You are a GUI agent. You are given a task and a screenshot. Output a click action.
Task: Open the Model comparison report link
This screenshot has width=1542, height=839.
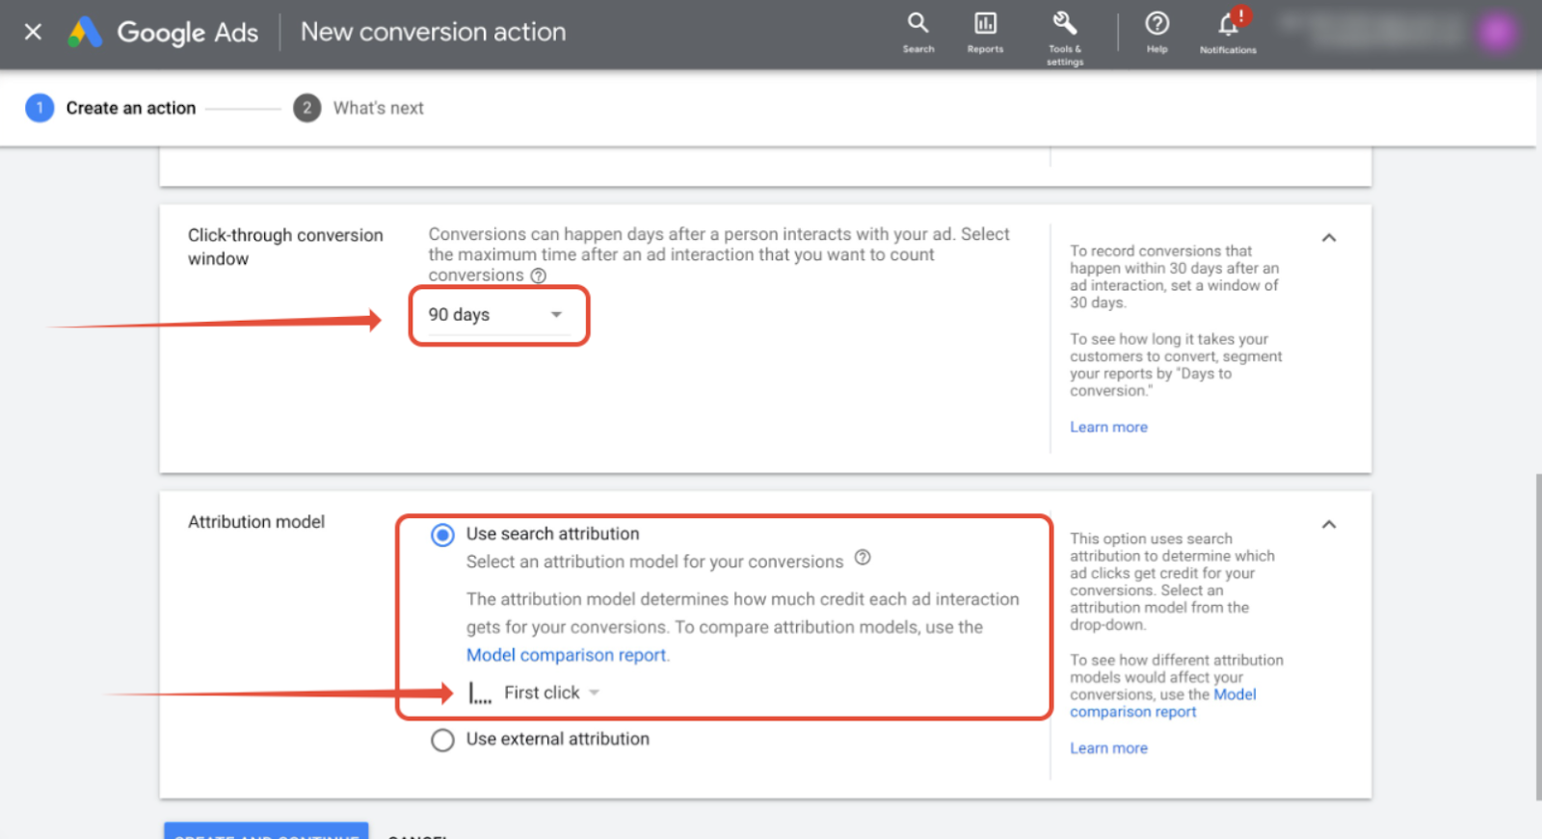click(x=567, y=655)
